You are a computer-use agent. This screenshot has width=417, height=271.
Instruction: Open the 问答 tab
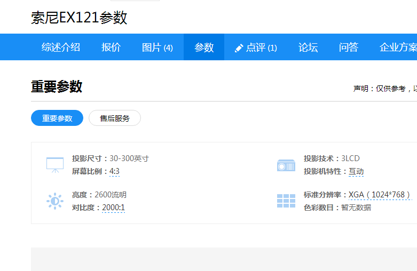pos(348,47)
